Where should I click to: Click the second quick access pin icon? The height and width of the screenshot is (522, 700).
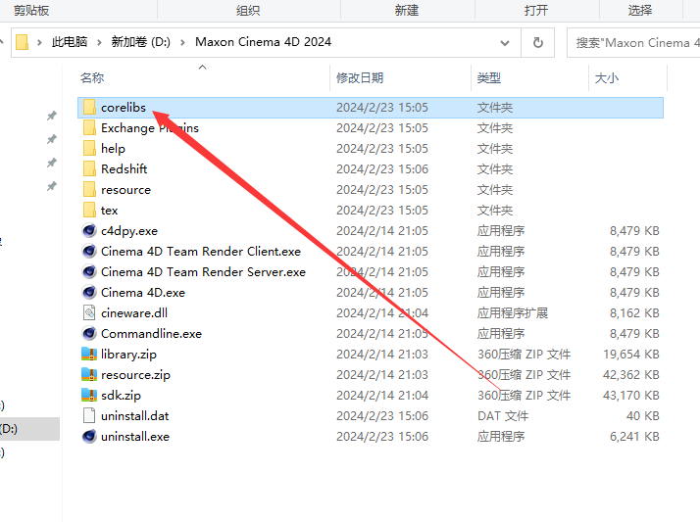tap(52, 139)
